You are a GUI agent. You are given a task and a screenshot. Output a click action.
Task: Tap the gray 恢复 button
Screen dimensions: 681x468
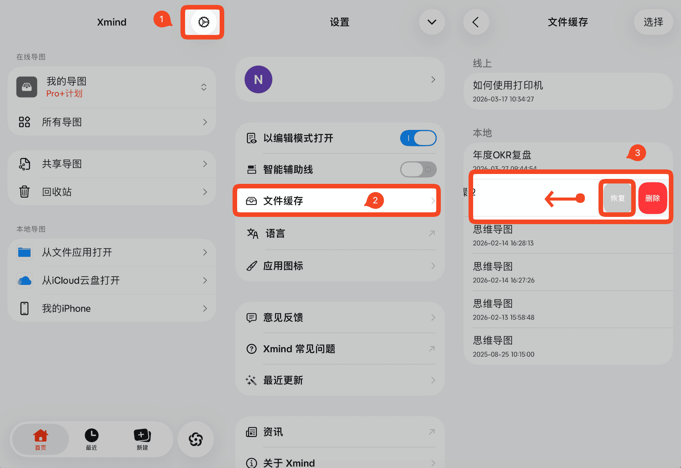(x=618, y=198)
